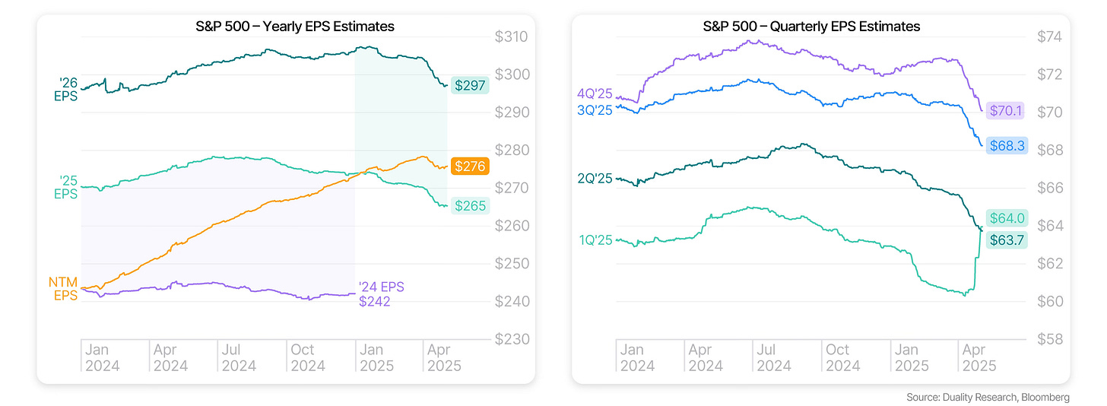Click the $297 value label for '26 EPS

pyautogui.click(x=471, y=85)
